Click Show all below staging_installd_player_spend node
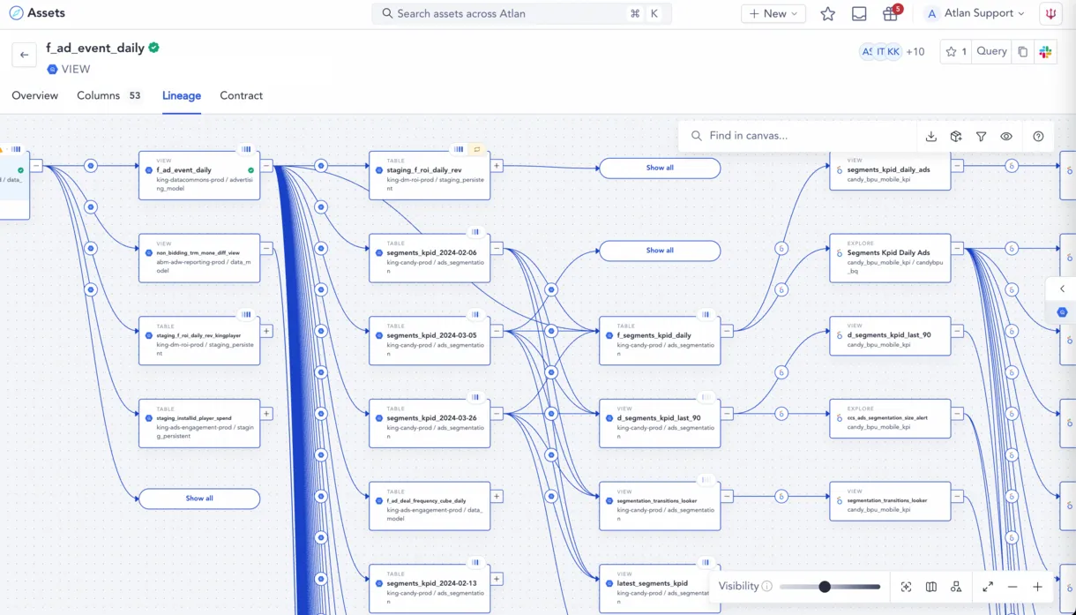1076x615 pixels. [x=199, y=499]
